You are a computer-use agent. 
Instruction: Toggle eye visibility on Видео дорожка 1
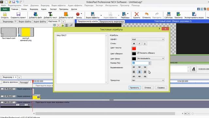6,96
